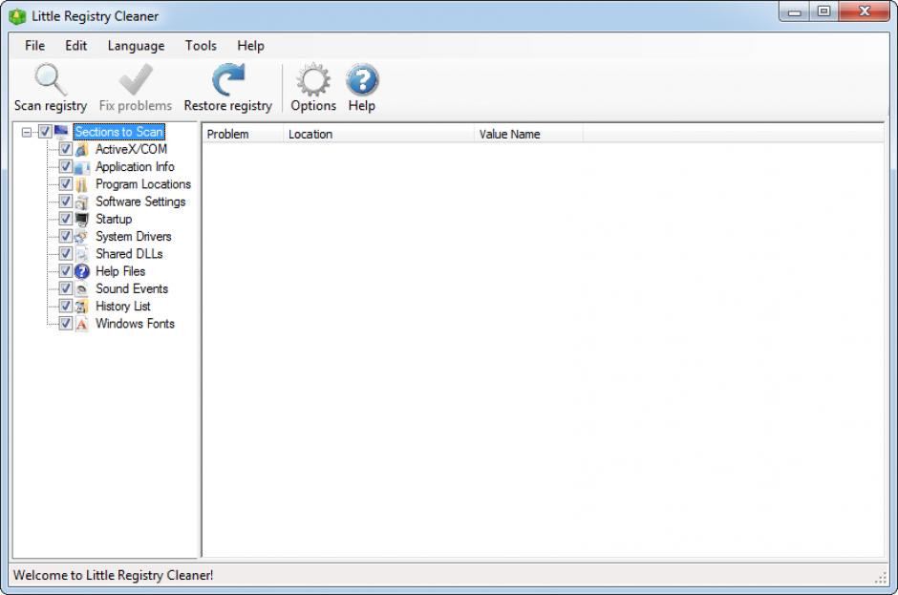Click the Software Settings section icon
The image size is (898, 595).
tap(82, 202)
